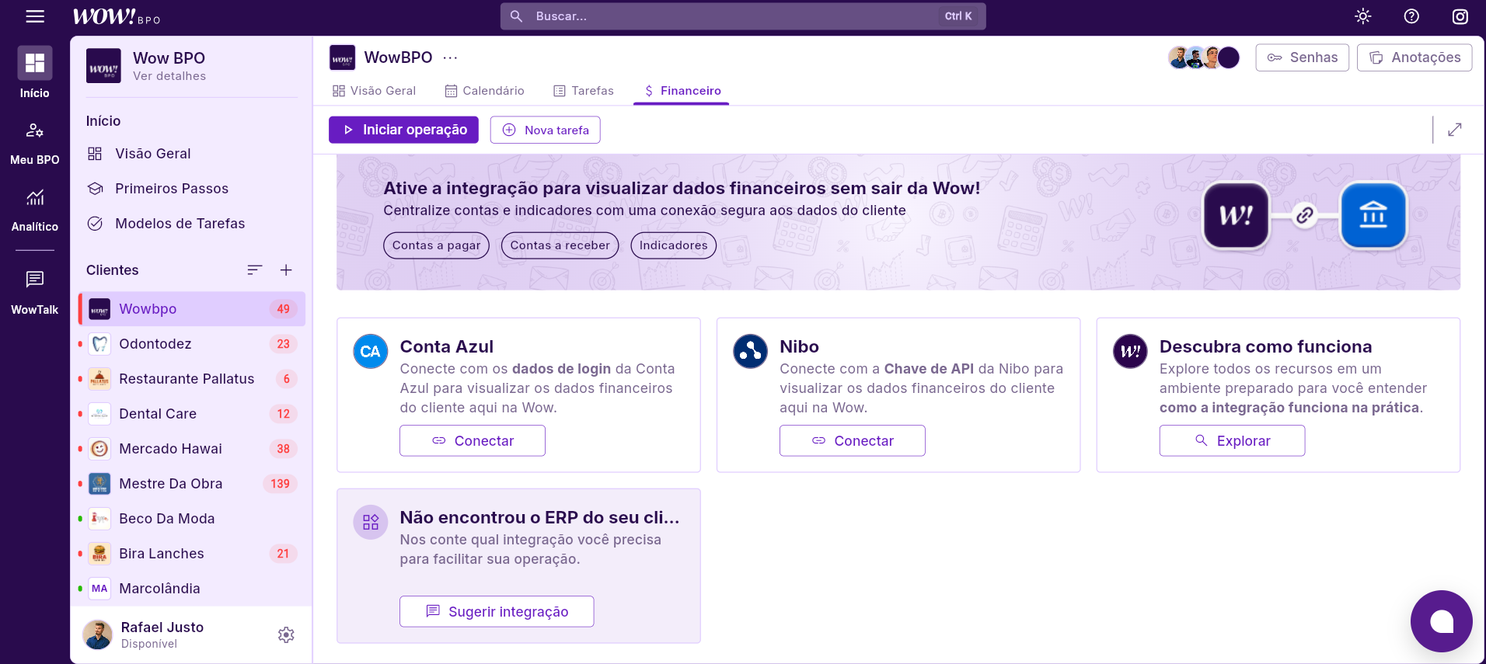Open the hamburger menu icon

pyautogui.click(x=35, y=16)
